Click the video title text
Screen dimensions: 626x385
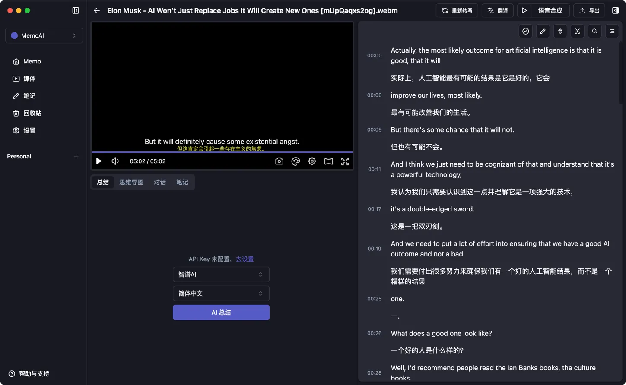click(x=252, y=10)
